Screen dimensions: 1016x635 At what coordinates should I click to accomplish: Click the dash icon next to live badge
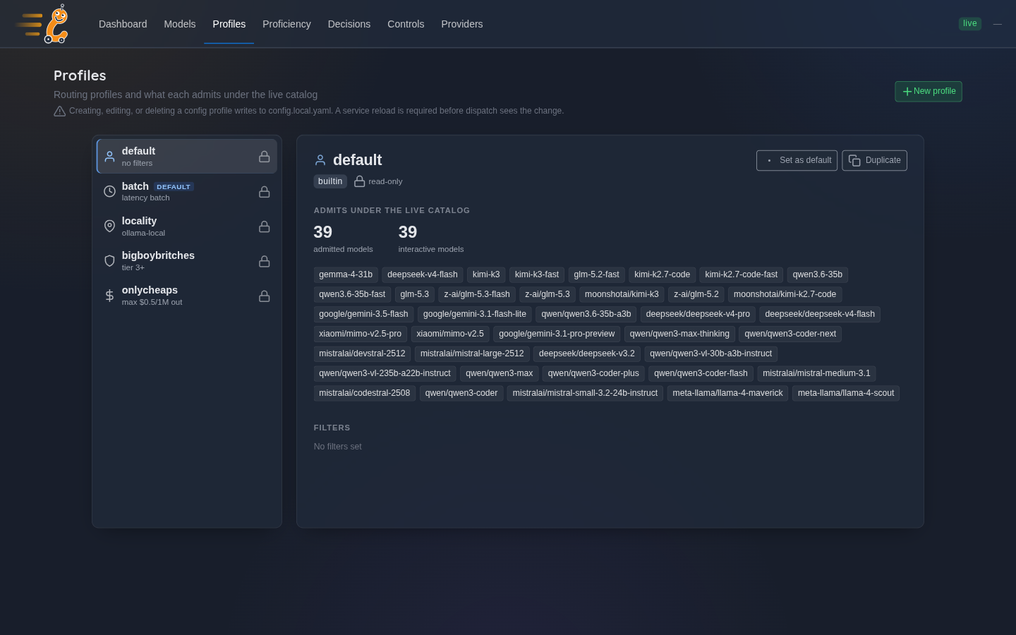coord(997,24)
